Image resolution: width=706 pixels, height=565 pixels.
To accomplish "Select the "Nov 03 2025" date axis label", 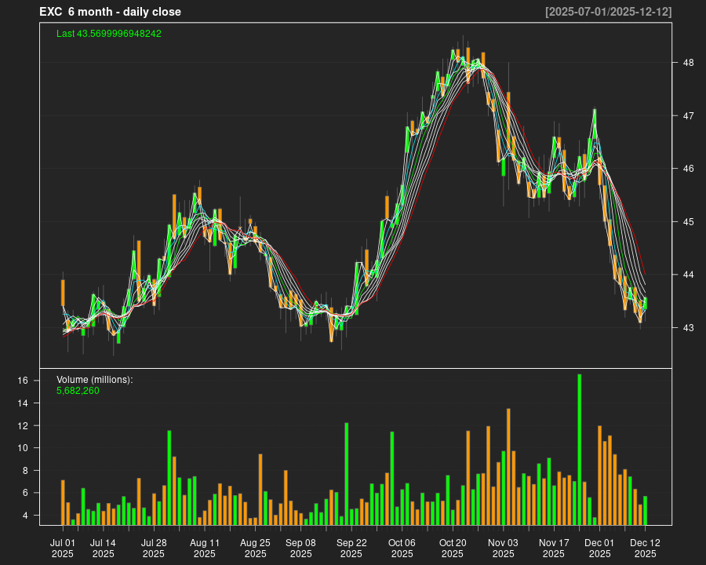I will [503, 548].
